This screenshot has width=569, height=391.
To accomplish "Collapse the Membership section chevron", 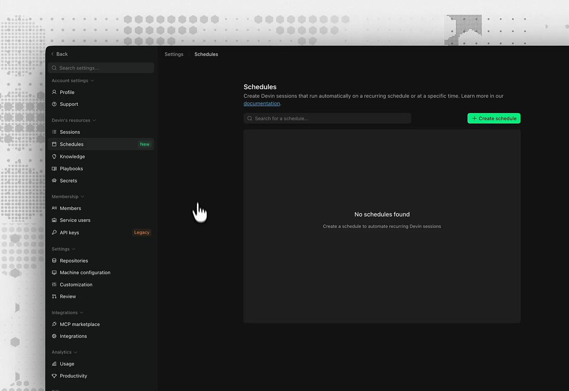I will tap(83, 196).
